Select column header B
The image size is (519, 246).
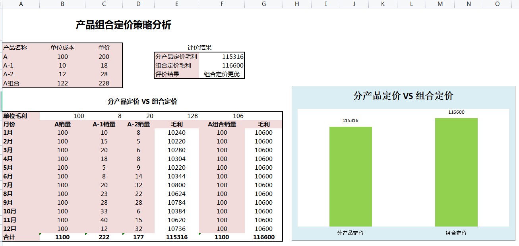pos(62,4)
